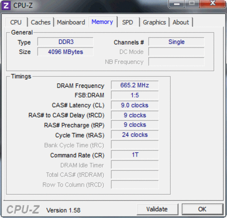227x218 pixels.
Task: Click the maximize button in title bar
Action: [192, 4]
